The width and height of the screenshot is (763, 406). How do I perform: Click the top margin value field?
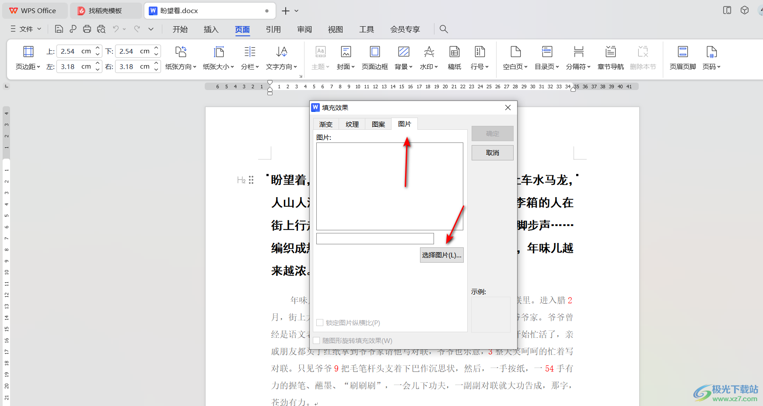[x=75, y=51]
